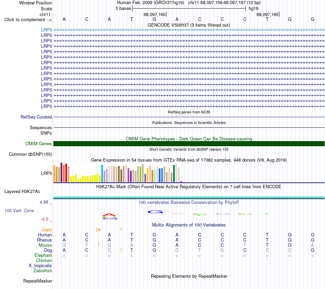Click the Chicken species row label

(44, 260)
